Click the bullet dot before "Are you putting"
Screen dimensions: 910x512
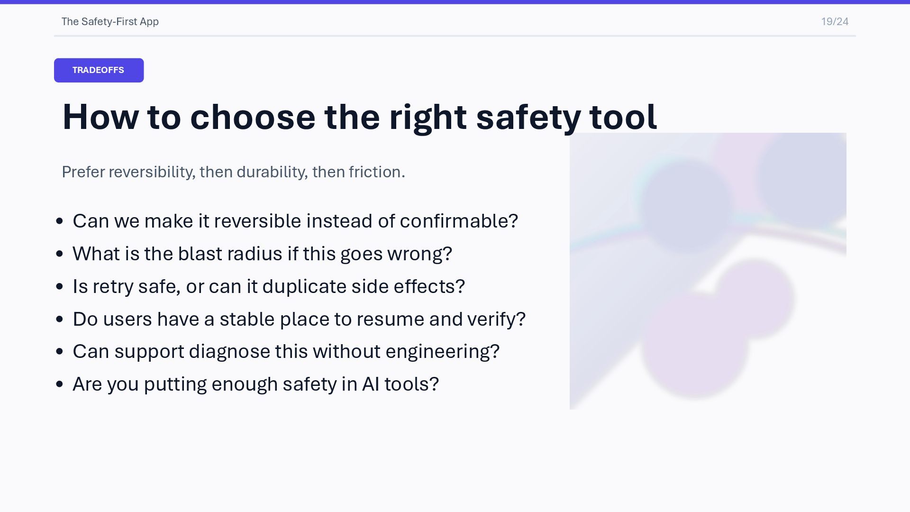(59, 384)
